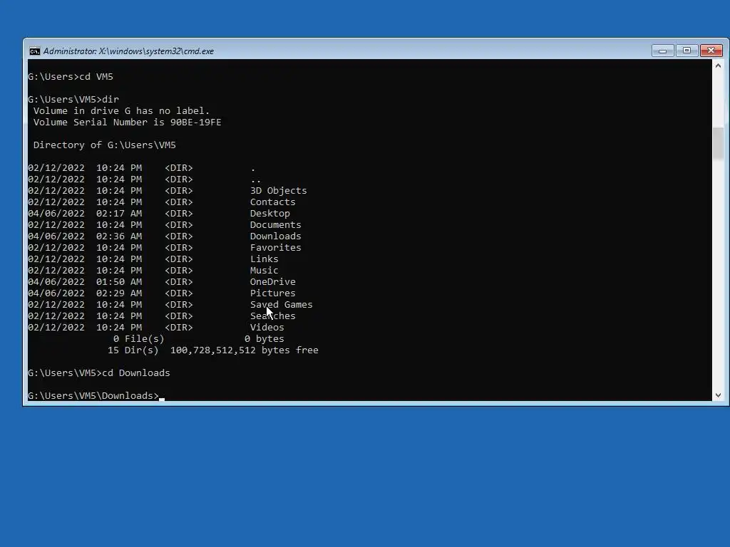
Task: Click 'Directory of G:\Users\VM5' line
Action: tap(104, 145)
